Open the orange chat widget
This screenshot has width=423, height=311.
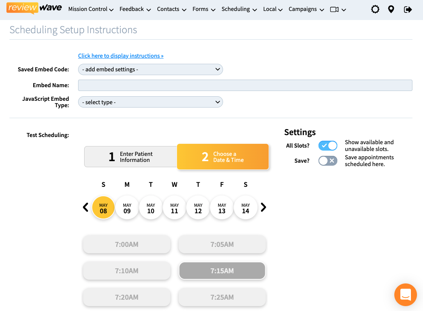point(405,295)
